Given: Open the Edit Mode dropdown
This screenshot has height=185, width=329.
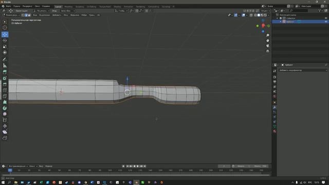Looking at the screenshot, I should point(11,15).
